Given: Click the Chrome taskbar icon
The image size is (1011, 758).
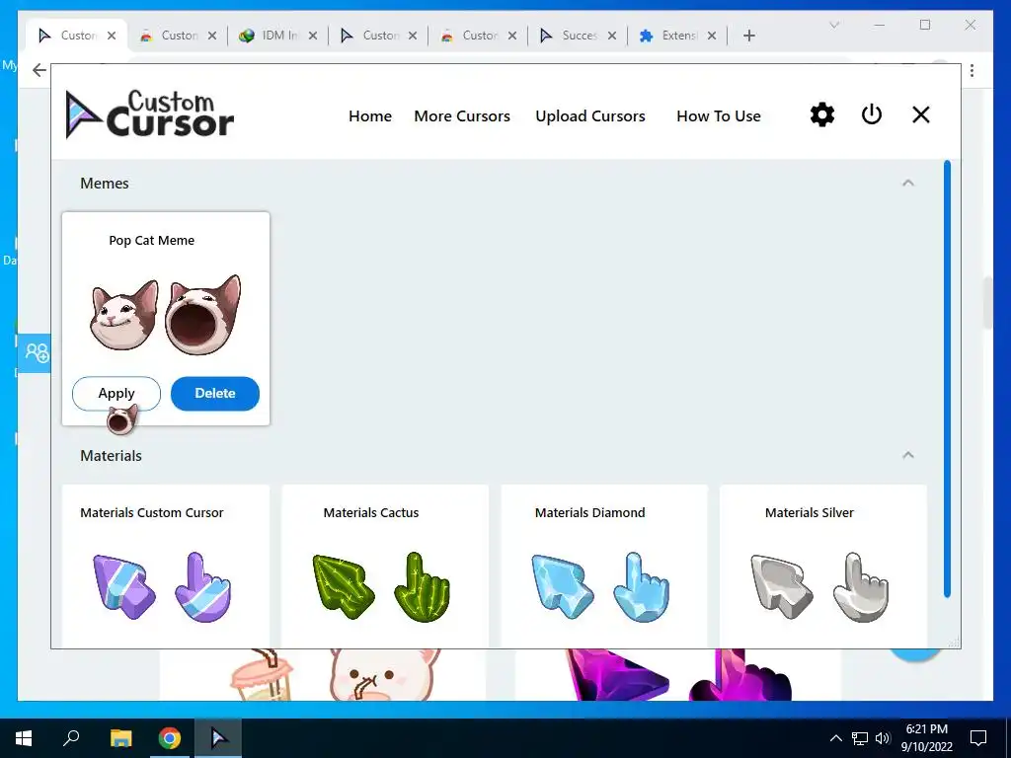Looking at the screenshot, I should coord(170,738).
